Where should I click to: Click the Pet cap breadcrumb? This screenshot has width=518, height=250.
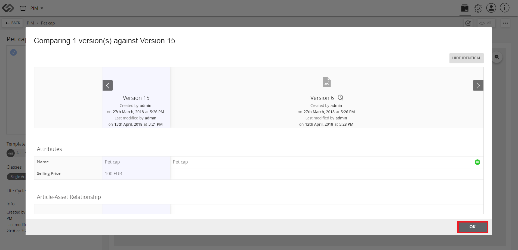(x=48, y=23)
